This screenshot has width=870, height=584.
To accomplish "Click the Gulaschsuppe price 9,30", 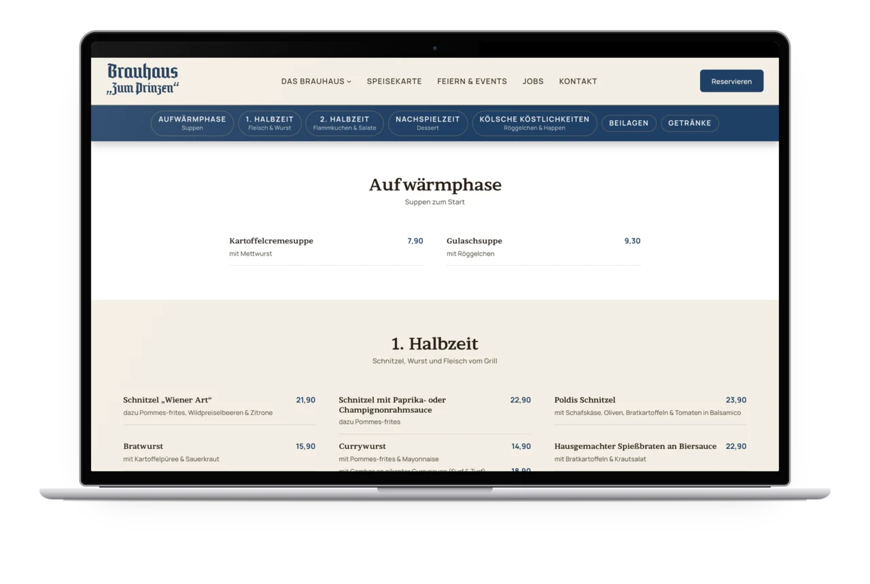I will tap(632, 241).
